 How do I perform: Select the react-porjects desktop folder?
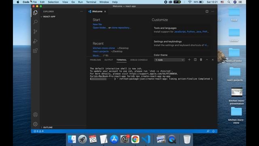click(x=235, y=74)
